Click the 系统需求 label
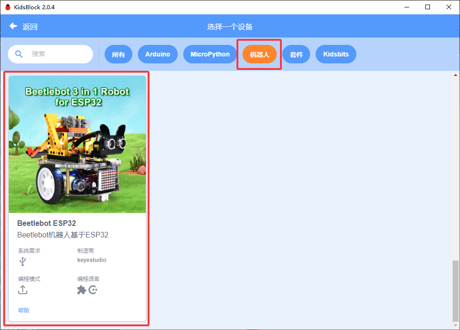The height and width of the screenshot is (330, 460). pyautogui.click(x=29, y=251)
